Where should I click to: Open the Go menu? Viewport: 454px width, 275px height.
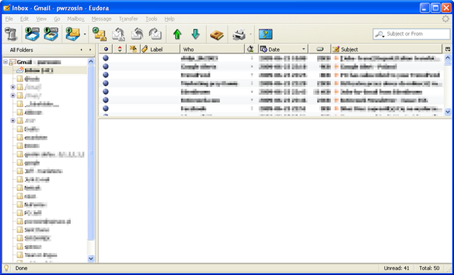(x=57, y=19)
